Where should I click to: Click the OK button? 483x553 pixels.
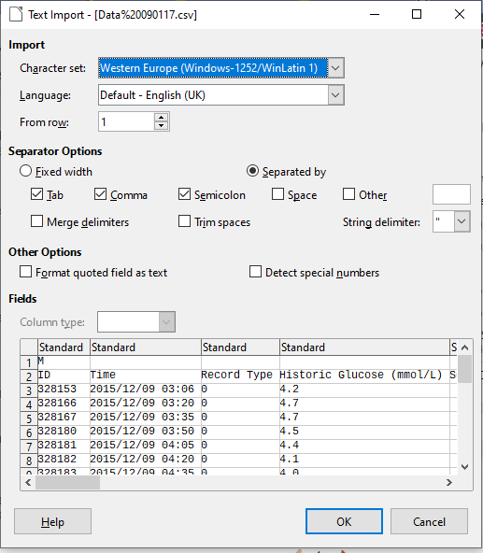(x=344, y=521)
